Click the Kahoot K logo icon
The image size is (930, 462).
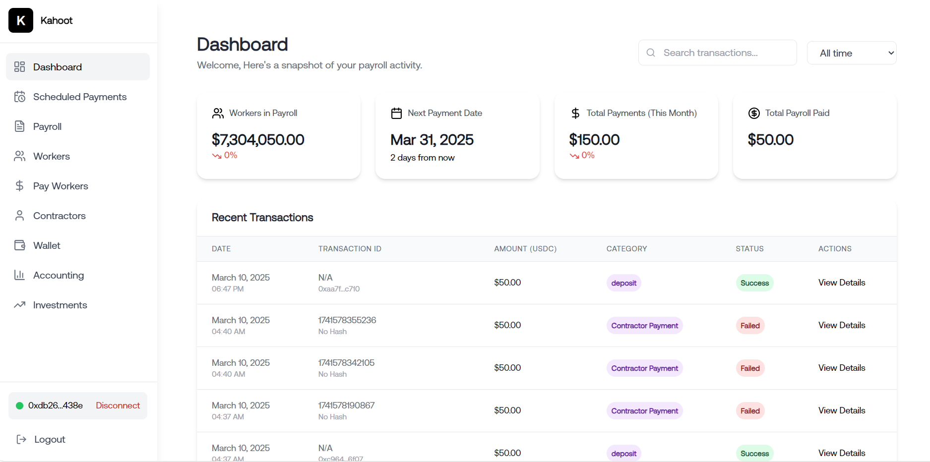[21, 20]
